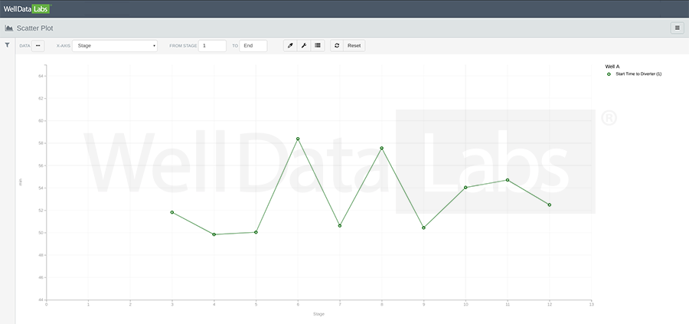The image size is (689, 324).
Task: Select the stage 3 data point
Action: point(172,212)
